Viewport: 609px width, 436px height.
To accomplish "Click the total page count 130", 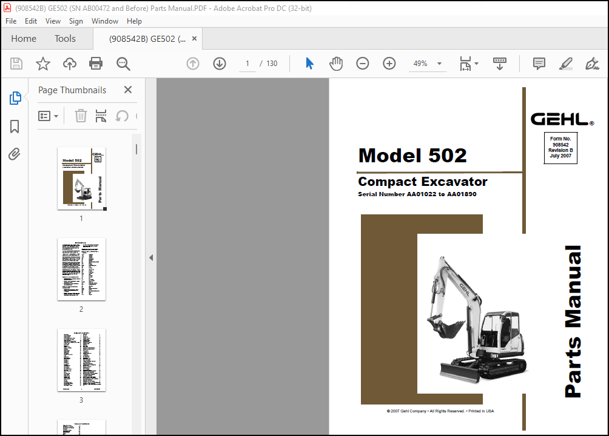I will [272, 64].
